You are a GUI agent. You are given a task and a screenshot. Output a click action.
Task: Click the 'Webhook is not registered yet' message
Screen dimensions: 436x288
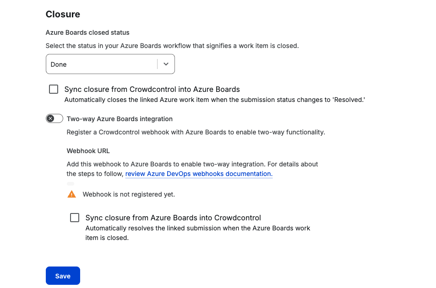point(129,194)
